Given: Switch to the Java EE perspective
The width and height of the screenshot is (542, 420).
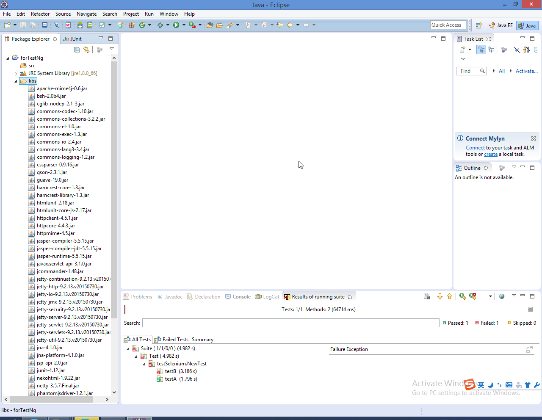Looking at the screenshot, I should click(501, 25).
